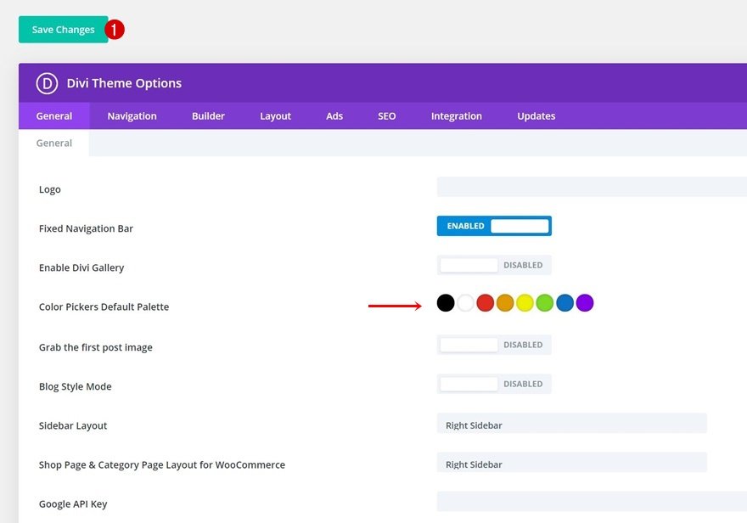Click the green Save Changes button
Viewport: 747px width, 523px height.
(61, 29)
